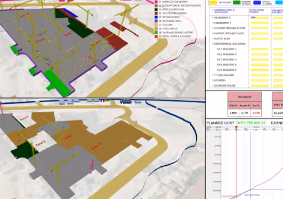
Task: Click the Zone 1 label in the upper 3D view
Action: [68, 34]
